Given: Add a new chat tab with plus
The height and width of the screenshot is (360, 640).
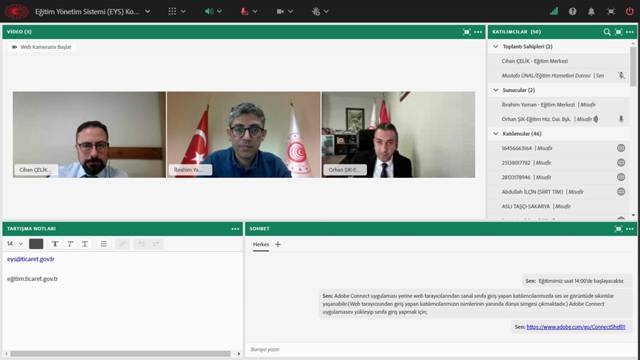Looking at the screenshot, I should point(278,244).
